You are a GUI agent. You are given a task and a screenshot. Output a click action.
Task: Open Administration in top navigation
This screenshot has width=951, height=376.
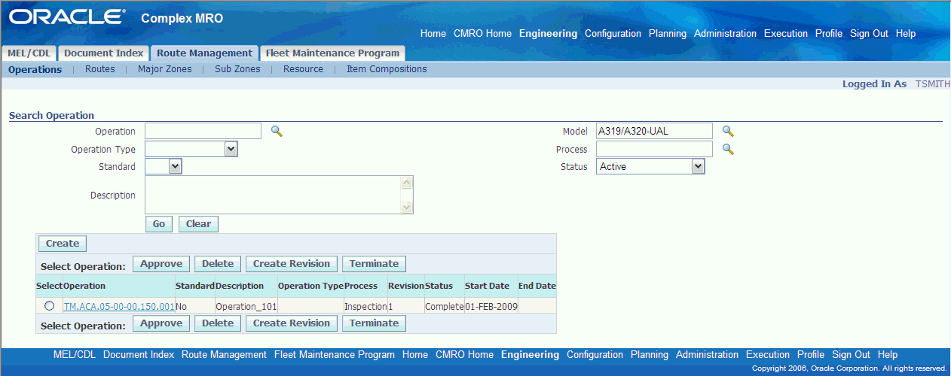[725, 34]
